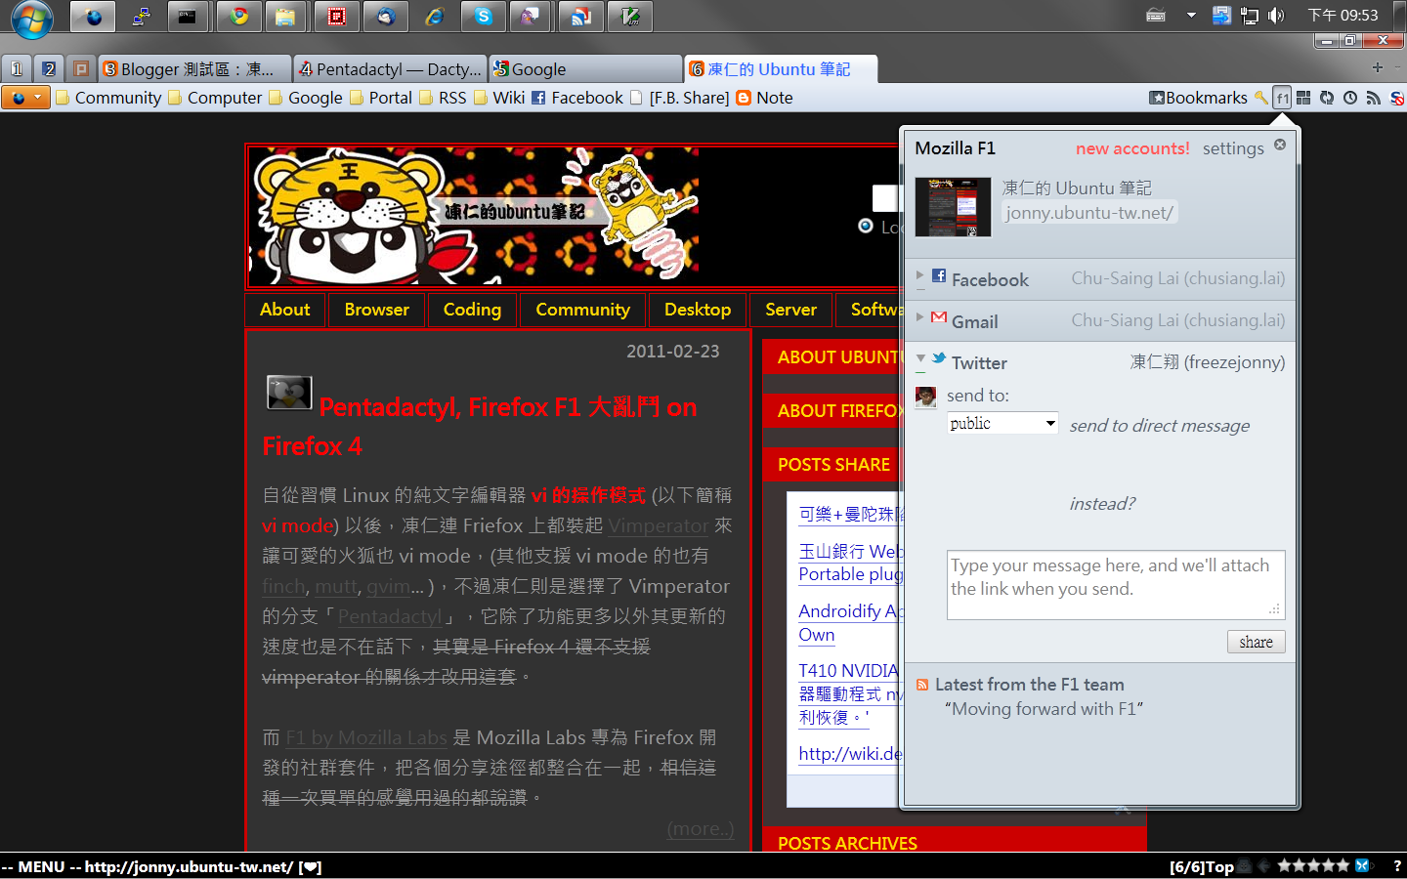1407x879 pixels.
Task: Open the PuTTY taskbar icon
Action: pyautogui.click(x=142, y=17)
